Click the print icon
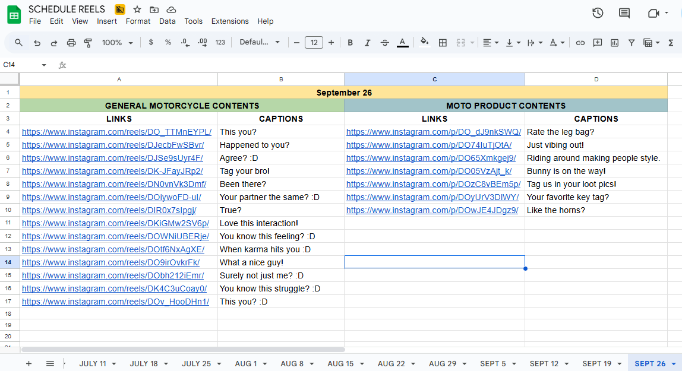Screen dimensions: 682x371 point(71,43)
